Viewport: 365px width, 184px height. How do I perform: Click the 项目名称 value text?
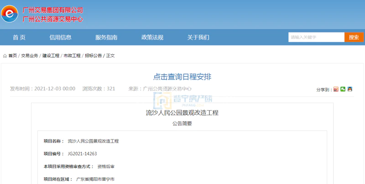pos(93,141)
